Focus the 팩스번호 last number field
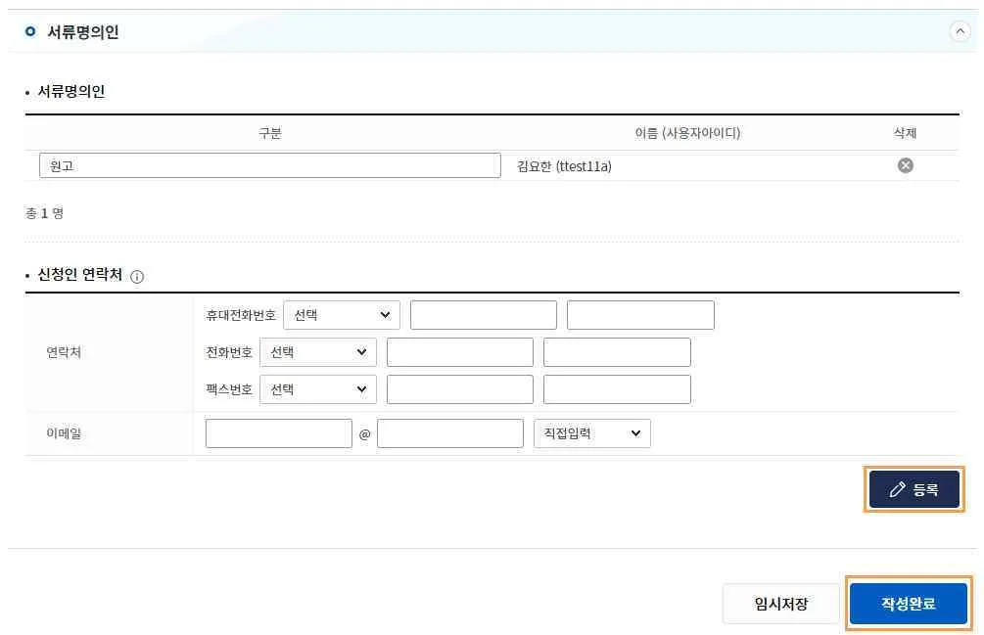 pos(617,389)
